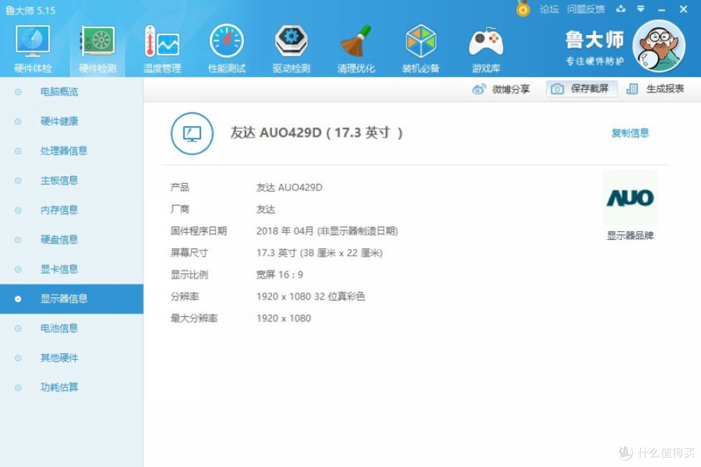The height and width of the screenshot is (467, 701).
Task: Click display ratio value 宽屏 16 : 9
Action: click(279, 275)
